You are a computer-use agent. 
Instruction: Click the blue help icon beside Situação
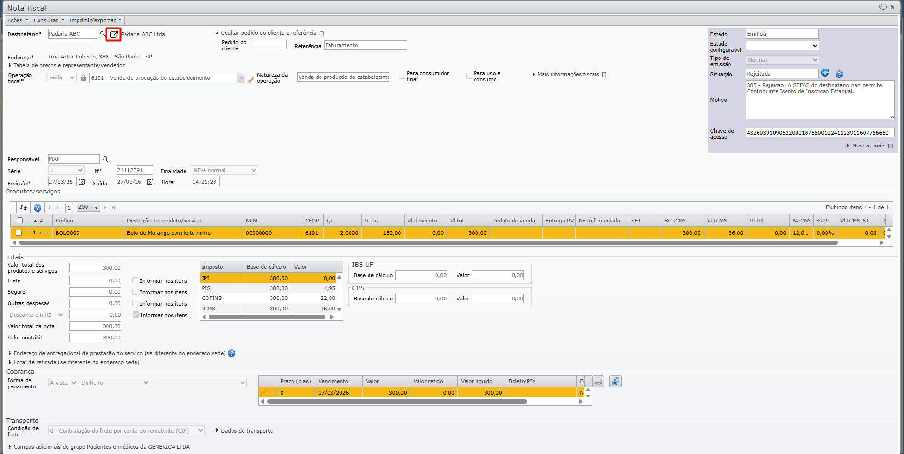[839, 74]
